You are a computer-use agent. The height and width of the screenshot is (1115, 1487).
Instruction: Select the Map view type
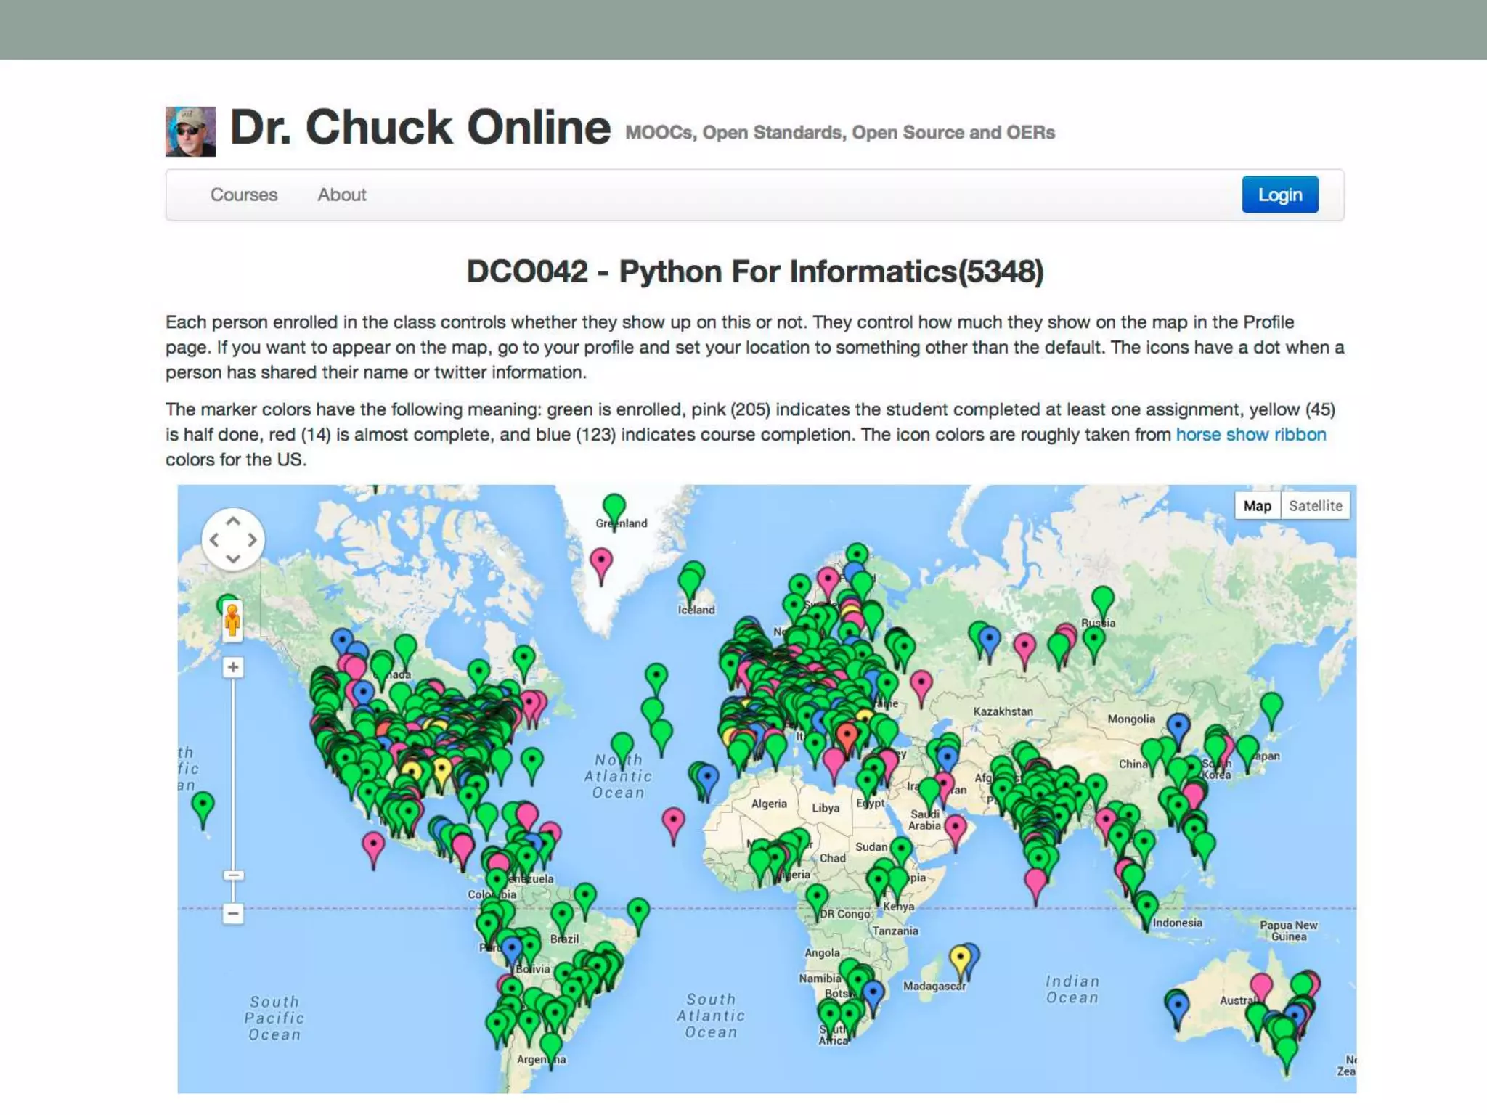click(1257, 506)
